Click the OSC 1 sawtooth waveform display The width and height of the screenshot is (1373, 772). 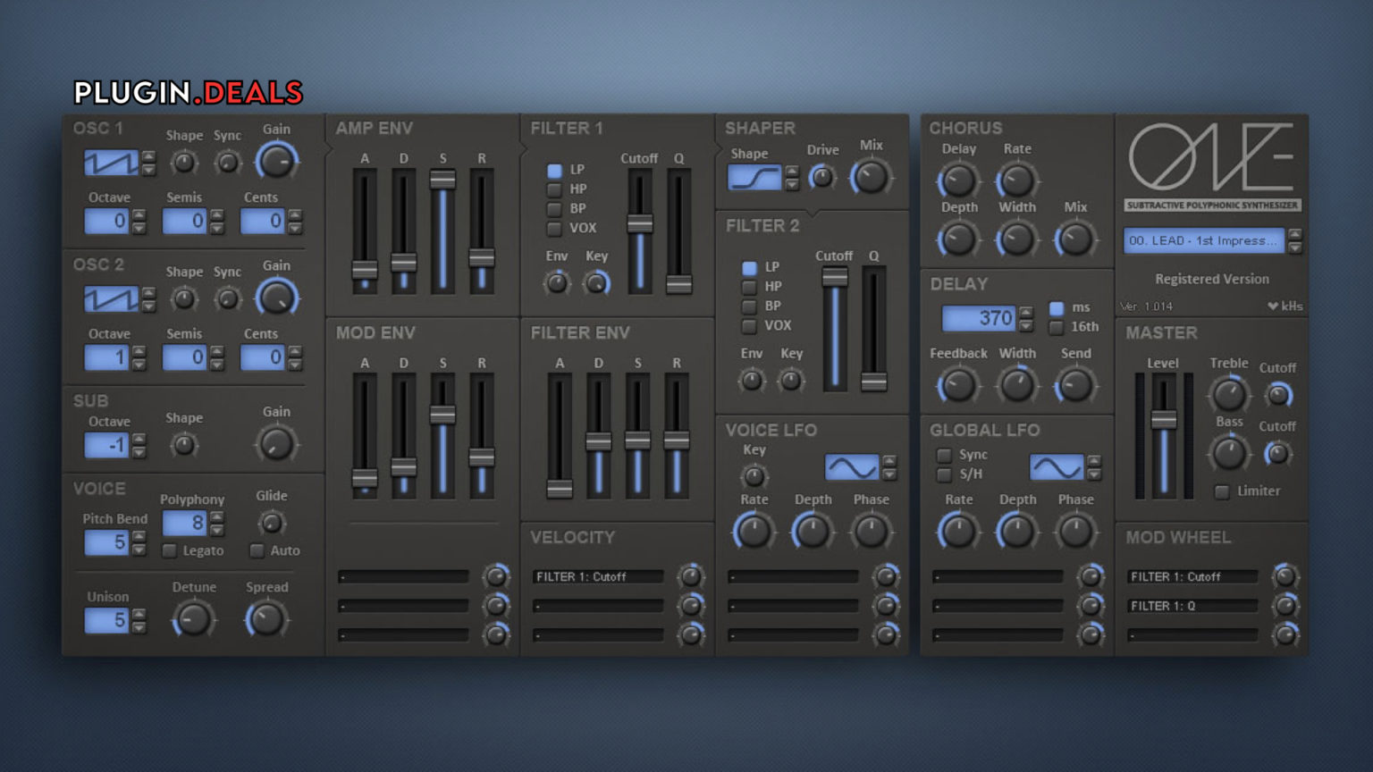pos(110,162)
